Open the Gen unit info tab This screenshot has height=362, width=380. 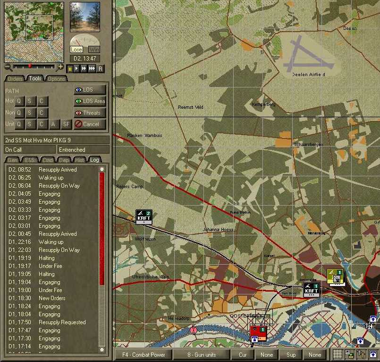pyautogui.click(x=13, y=160)
